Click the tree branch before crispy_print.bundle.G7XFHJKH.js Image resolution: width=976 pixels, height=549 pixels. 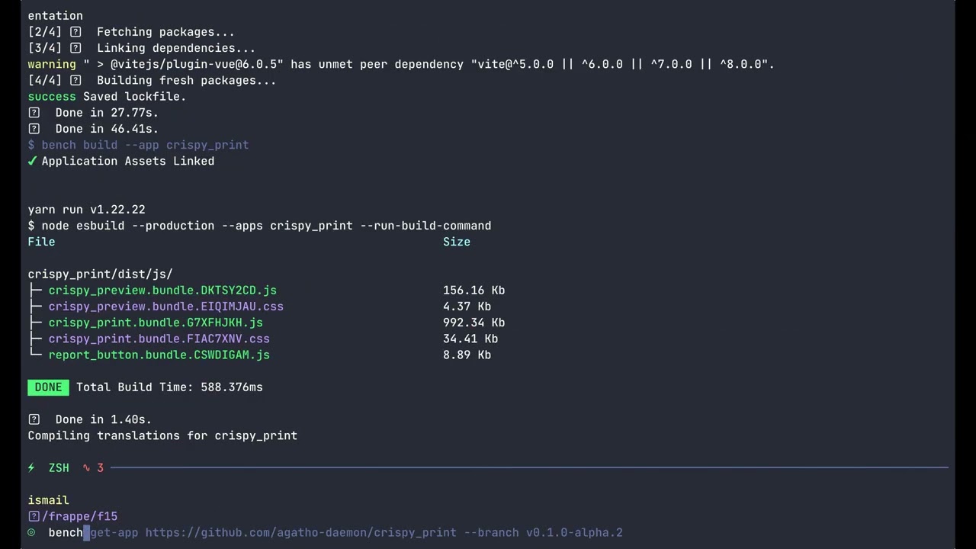pos(35,323)
